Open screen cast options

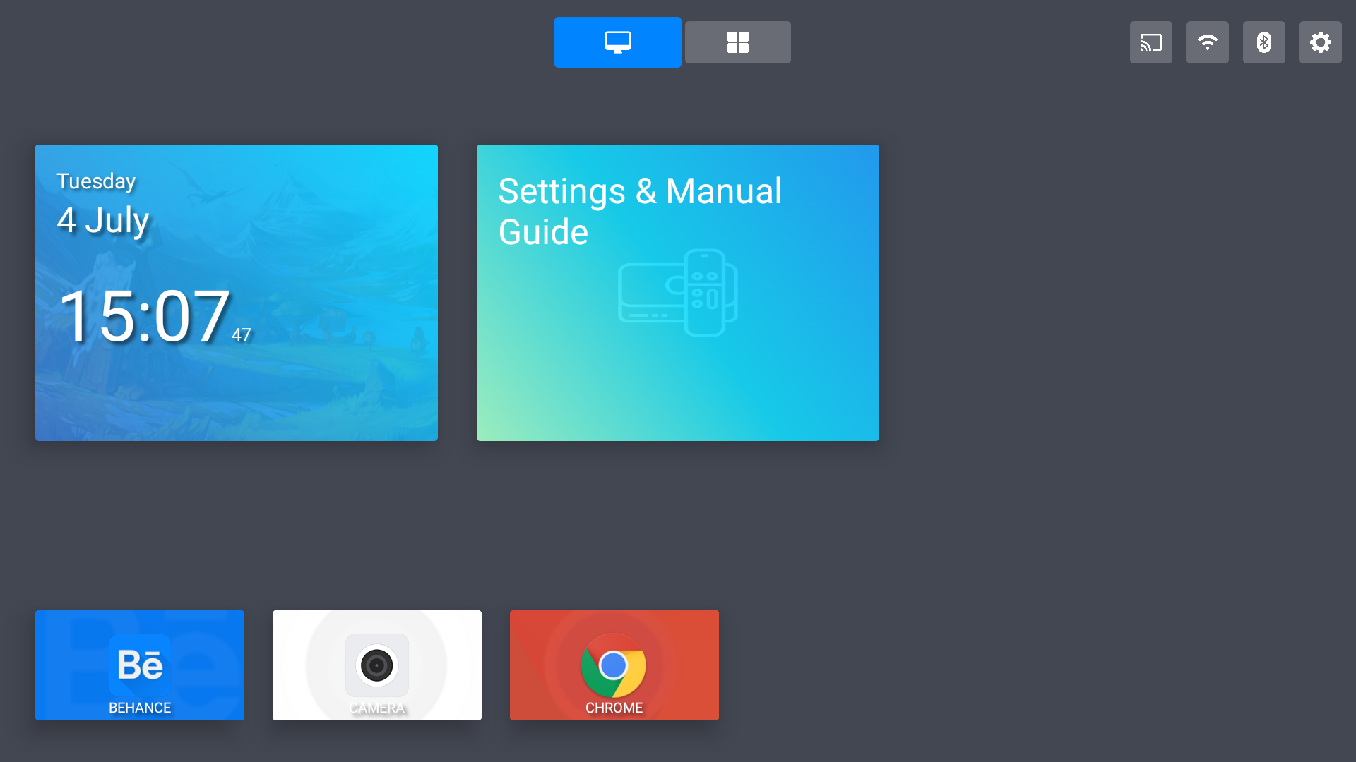point(1150,42)
